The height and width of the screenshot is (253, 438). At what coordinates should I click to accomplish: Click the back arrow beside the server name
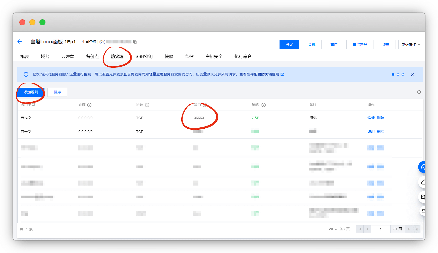click(20, 42)
